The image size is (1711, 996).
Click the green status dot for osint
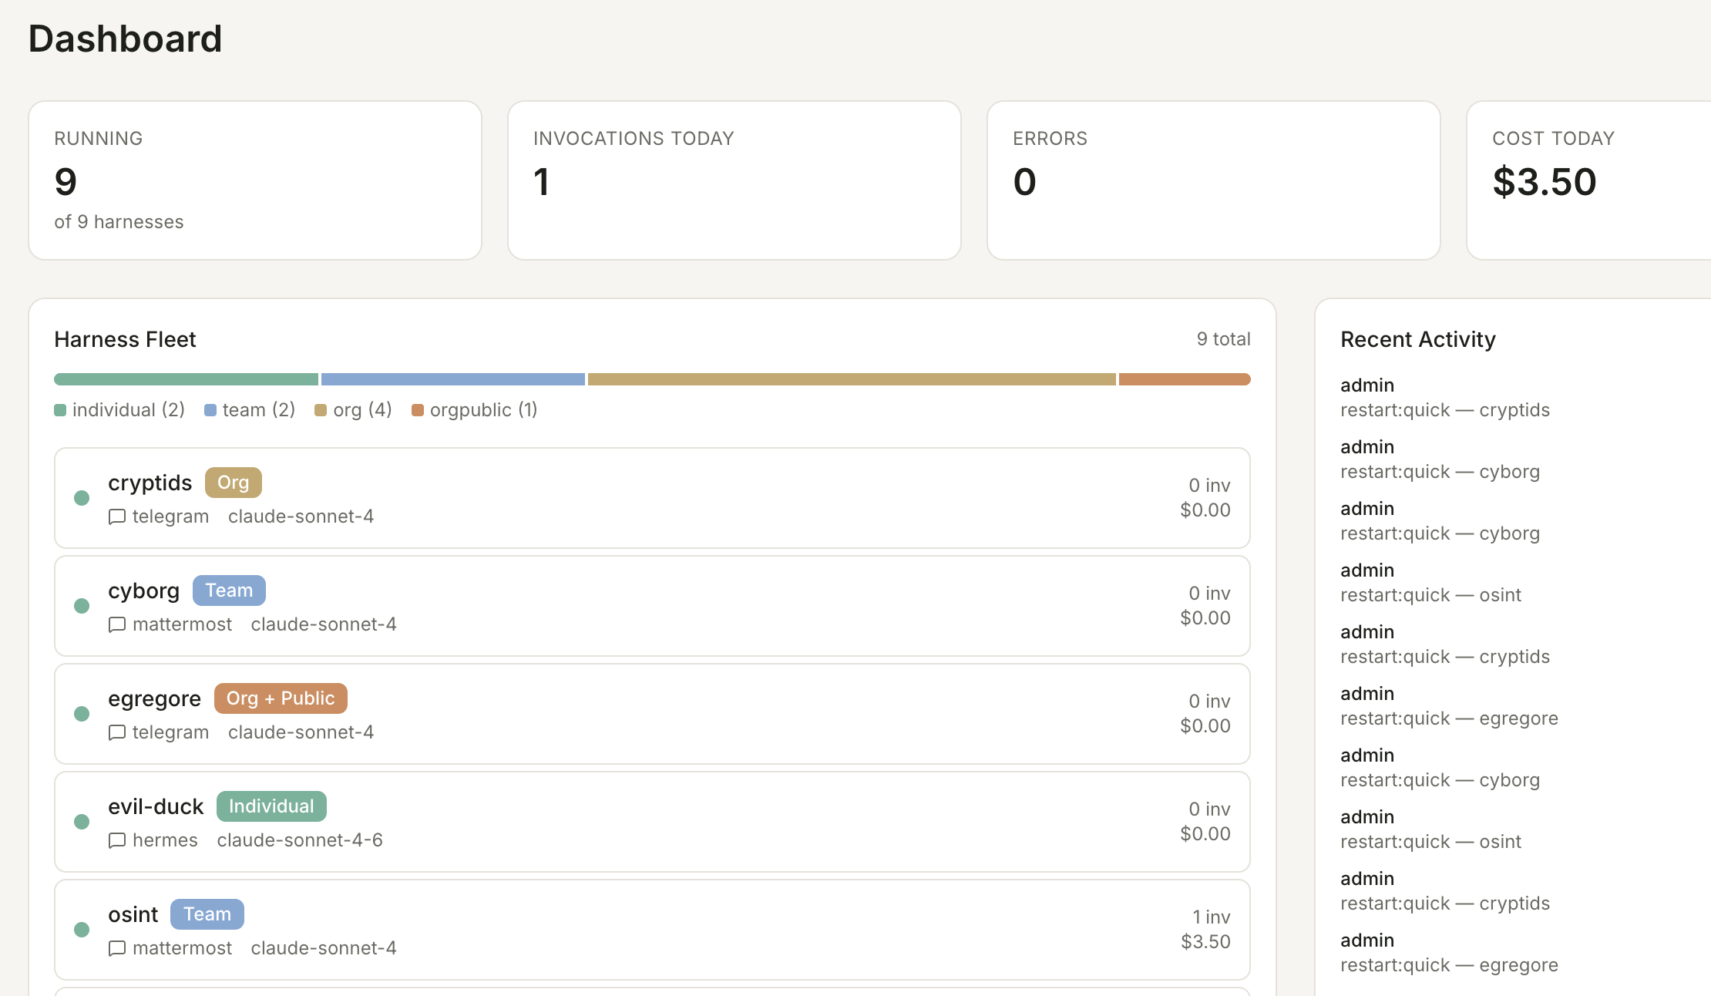click(82, 930)
